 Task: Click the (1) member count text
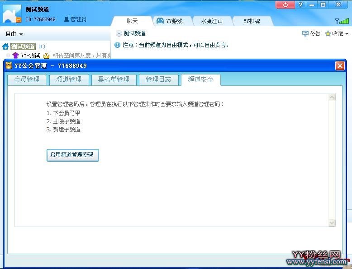point(42,46)
